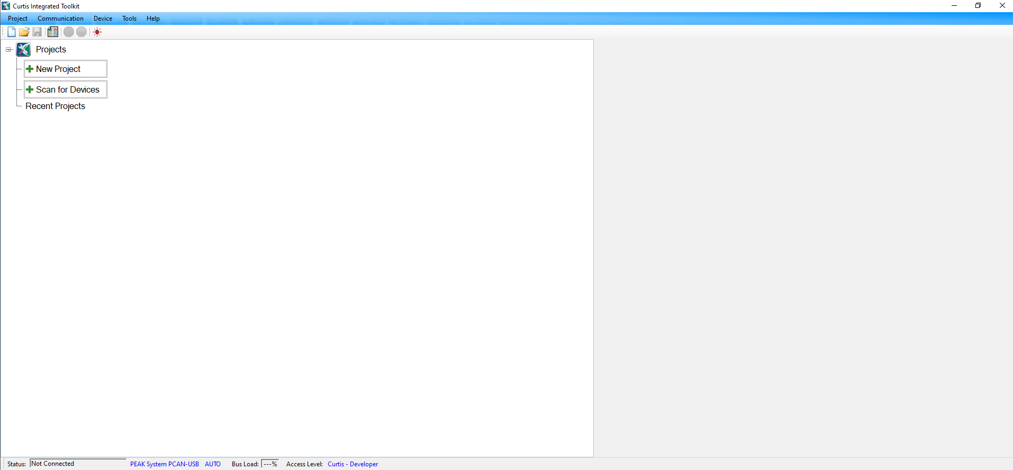This screenshot has width=1013, height=470.
Task: Click the Not Connected status field
Action: coord(78,464)
